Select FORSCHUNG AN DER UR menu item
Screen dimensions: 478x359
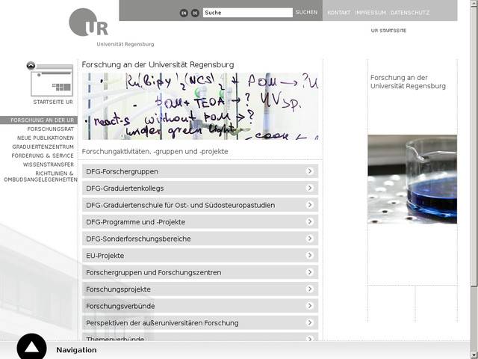click(x=39, y=120)
